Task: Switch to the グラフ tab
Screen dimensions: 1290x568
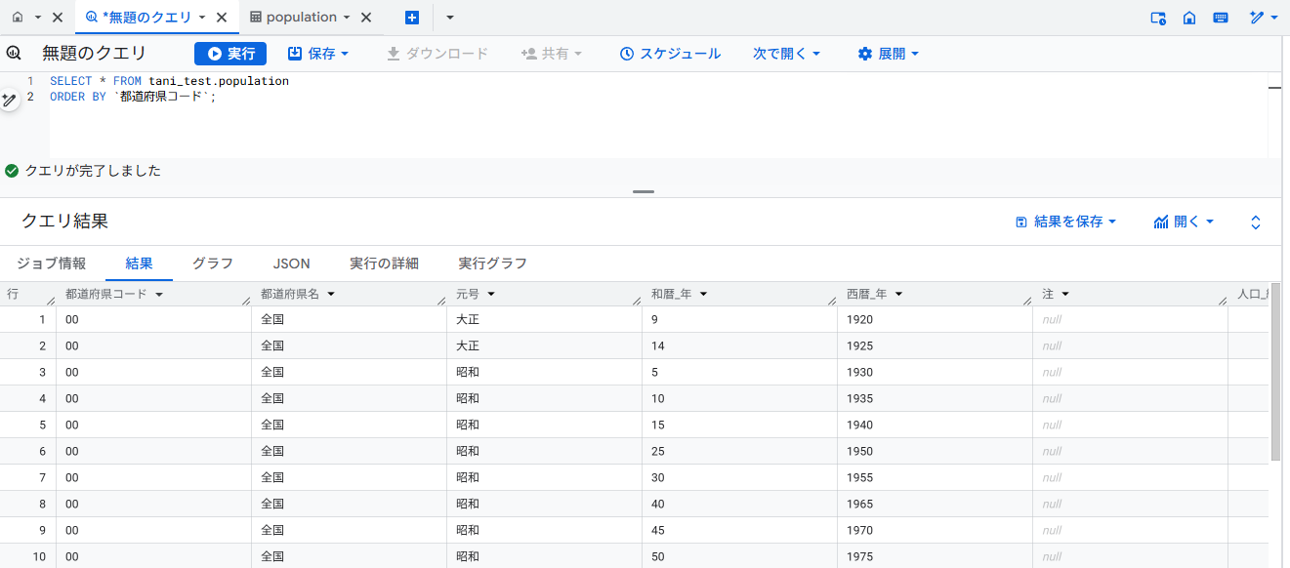Action: [212, 264]
